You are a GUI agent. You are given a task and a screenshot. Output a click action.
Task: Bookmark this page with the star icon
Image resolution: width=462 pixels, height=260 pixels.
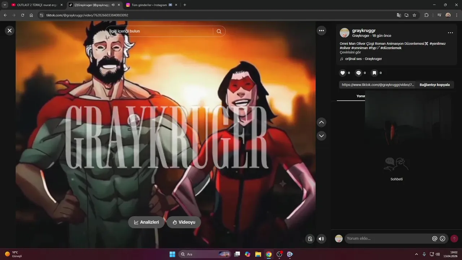(x=414, y=15)
